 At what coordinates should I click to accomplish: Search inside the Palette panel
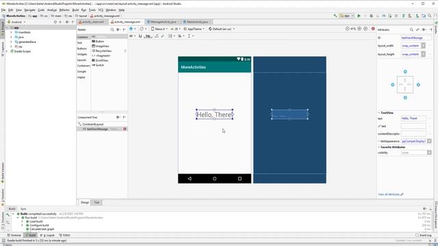click(x=112, y=29)
